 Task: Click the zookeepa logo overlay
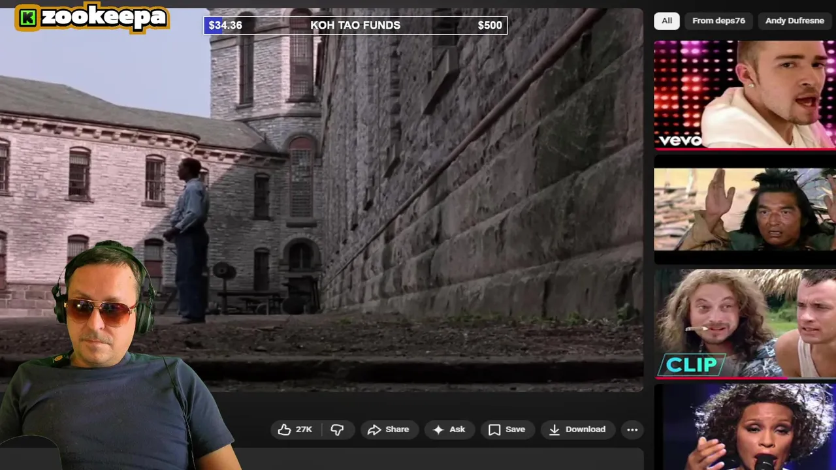pyautogui.click(x=92, y=18)
